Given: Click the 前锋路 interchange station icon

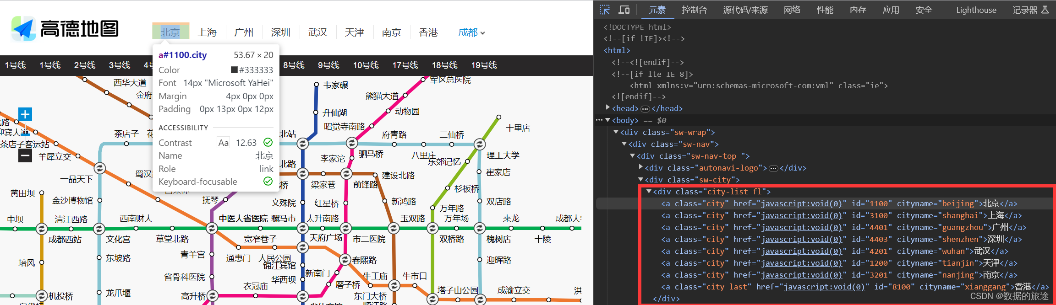Looking at the screenshot, I should tap(347, 174).
